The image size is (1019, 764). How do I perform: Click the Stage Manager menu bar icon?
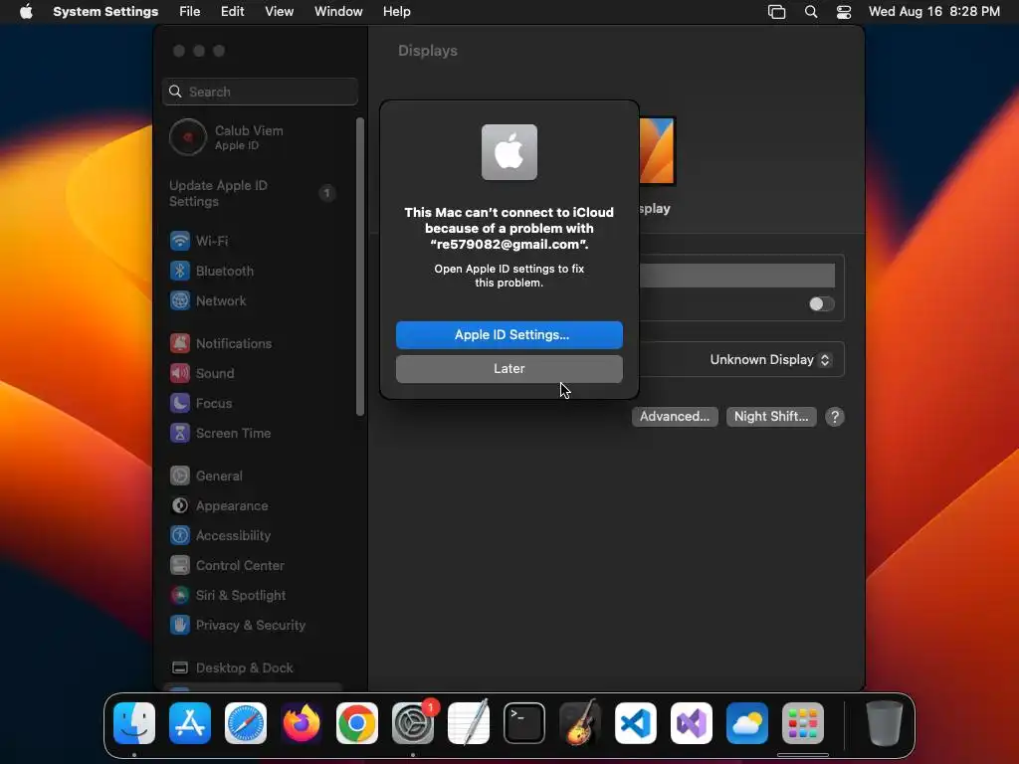pos(776,12)
